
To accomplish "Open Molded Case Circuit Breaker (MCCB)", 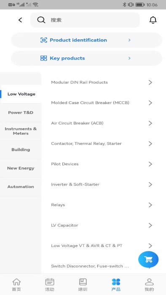I will click(102, 103).
